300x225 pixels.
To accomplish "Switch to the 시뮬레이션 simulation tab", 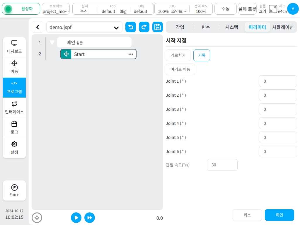I will pyautogui.click(x=283, y=27).
